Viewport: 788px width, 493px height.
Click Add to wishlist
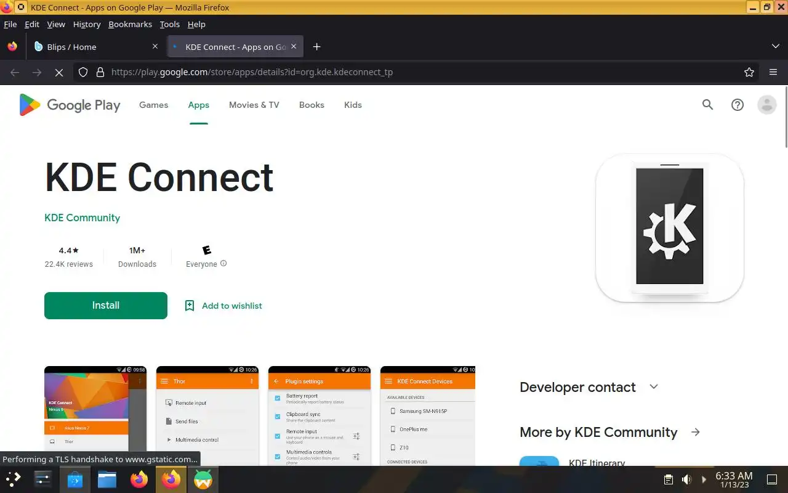[223, 306]
